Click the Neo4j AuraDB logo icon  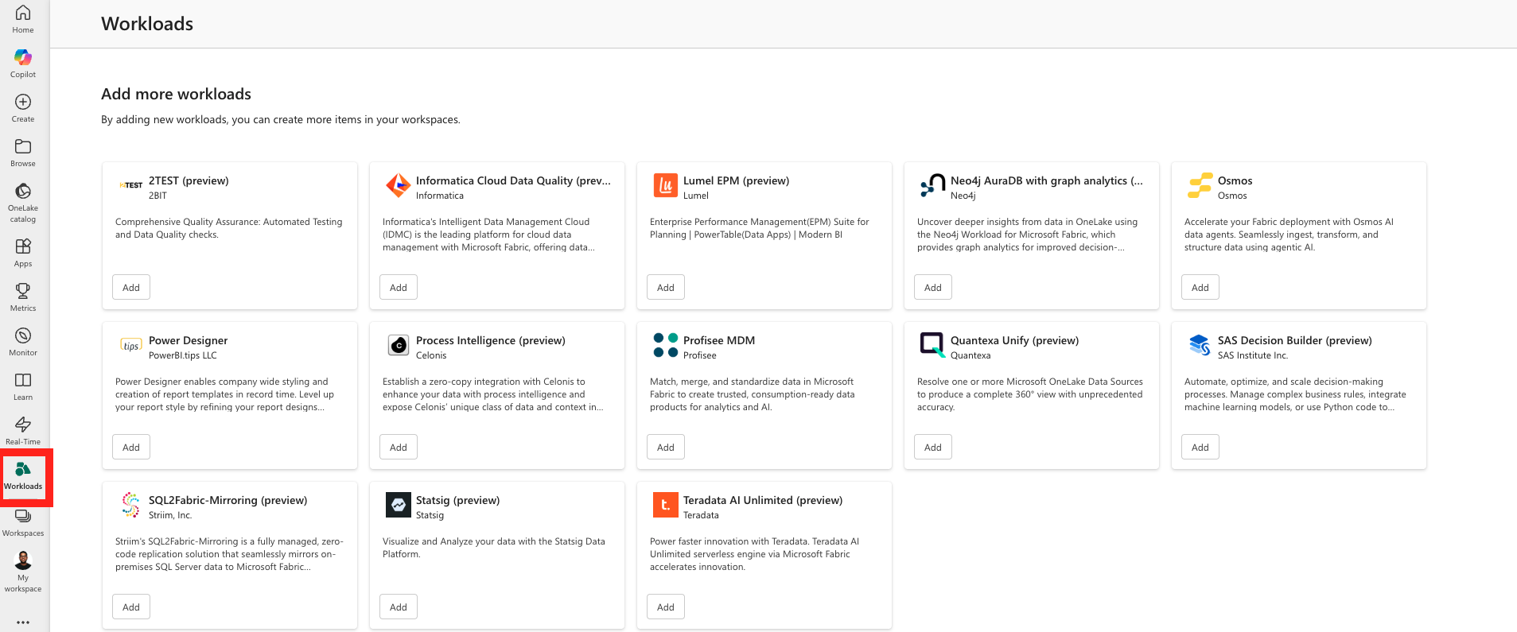pos(932,185)
